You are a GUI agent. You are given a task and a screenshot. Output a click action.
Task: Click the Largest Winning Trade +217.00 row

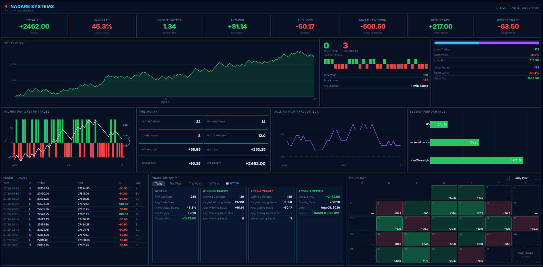[223, 202]
